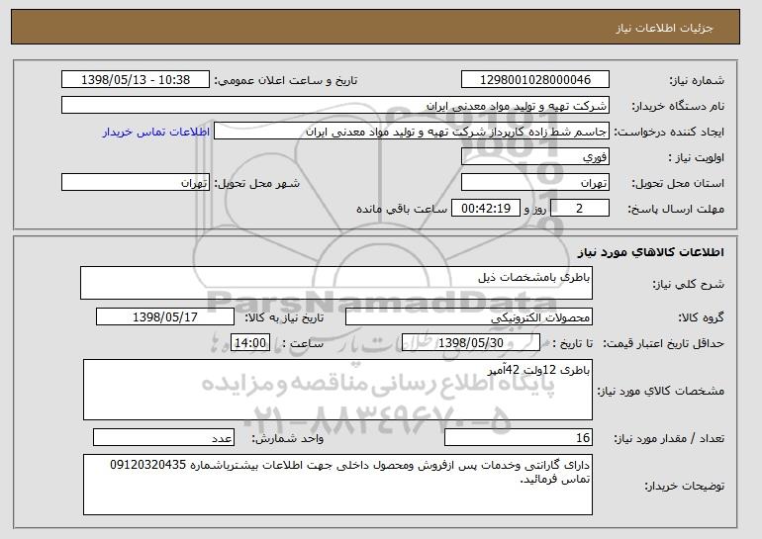The height and width of the screenshot is (539, 762).
Task: Click the quantity field showing 16
Action: 519,437
